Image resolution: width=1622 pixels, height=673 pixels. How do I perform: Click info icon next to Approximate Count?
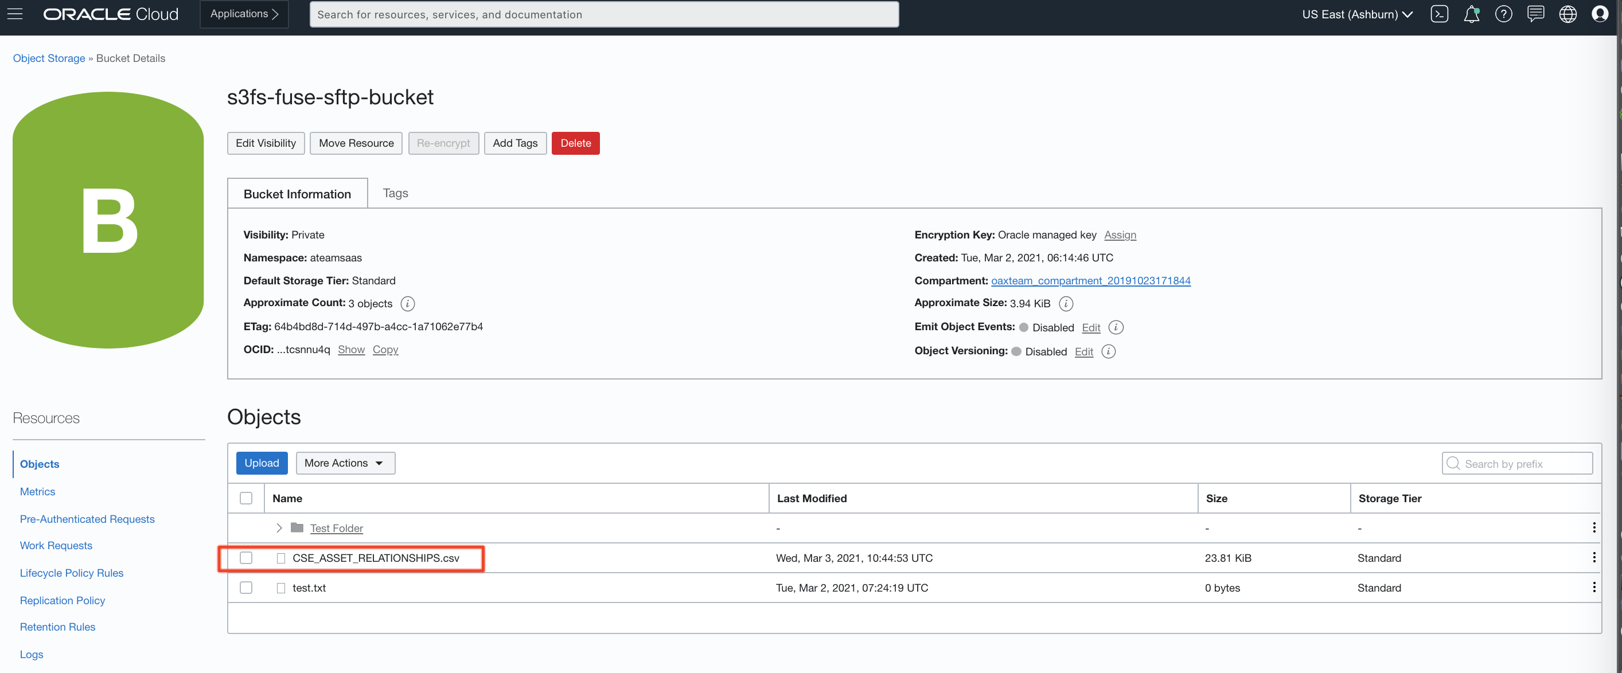(x=408, y=303)
